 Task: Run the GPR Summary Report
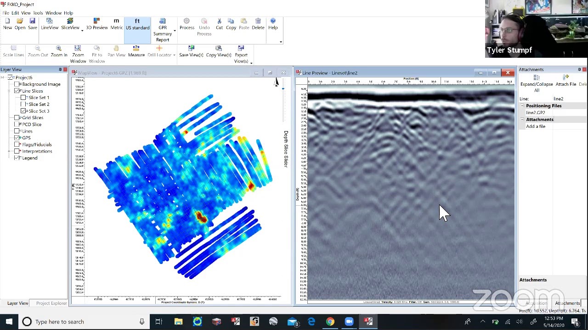[x=163, y=27]
